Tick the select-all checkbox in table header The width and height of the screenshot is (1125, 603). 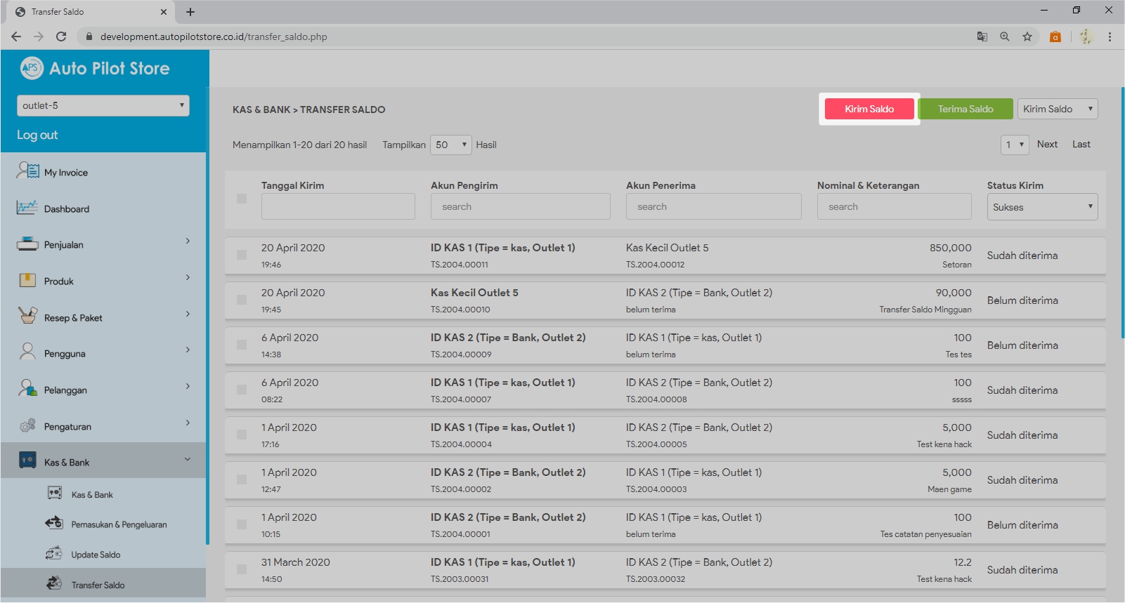(242, 199)
